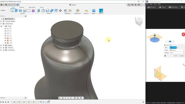Open the Modify dropdown menu

click(x=49, y=14)
